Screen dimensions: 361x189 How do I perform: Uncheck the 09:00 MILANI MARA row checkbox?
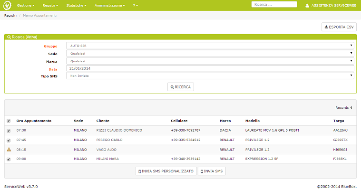(x=9, y=159)
